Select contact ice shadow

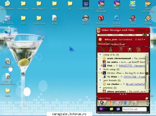[x=113, y=84]
